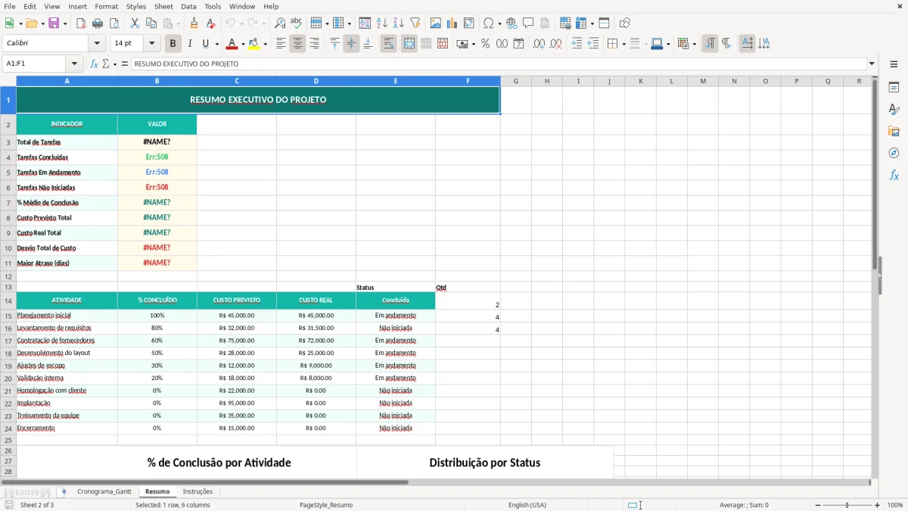Toggle Wrap Text
The width and height of the screenshot is (908, 511).
pos(388,44)
